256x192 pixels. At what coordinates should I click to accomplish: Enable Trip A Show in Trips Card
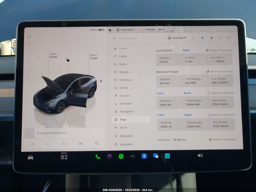coord(209,93)
